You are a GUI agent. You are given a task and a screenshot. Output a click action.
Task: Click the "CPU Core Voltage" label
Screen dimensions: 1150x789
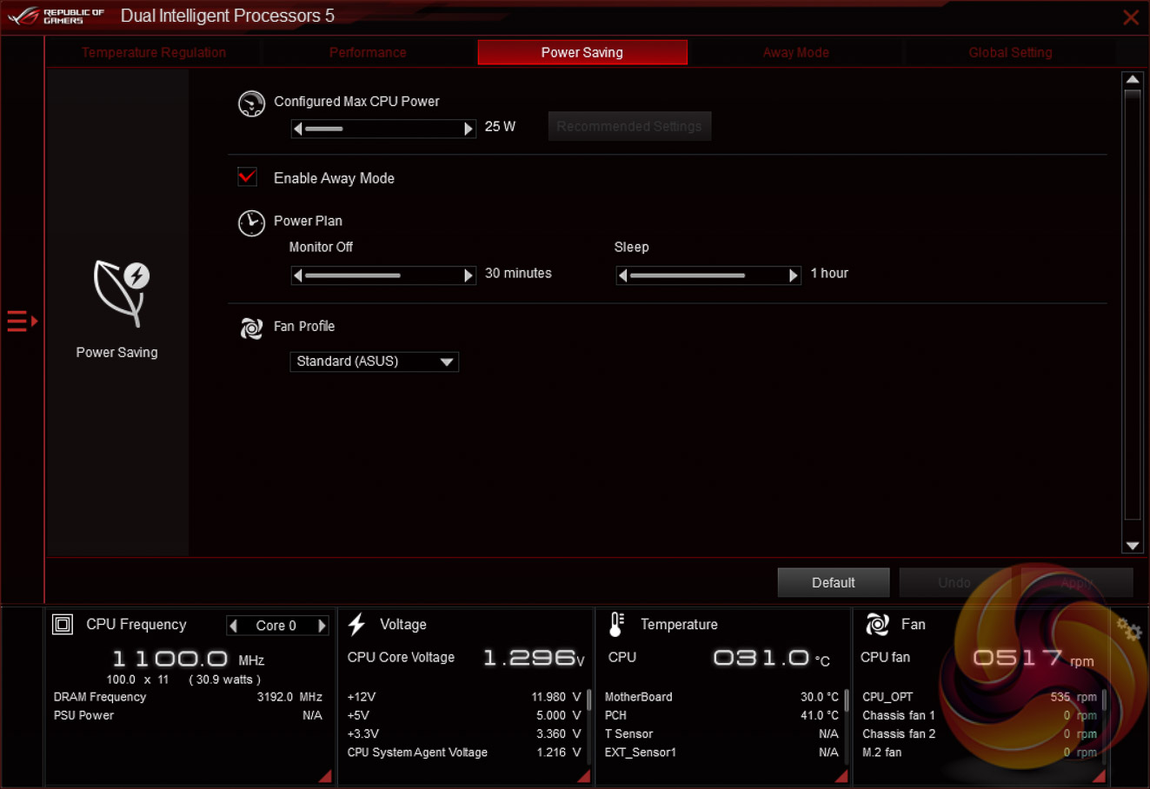tap(401, 658)
